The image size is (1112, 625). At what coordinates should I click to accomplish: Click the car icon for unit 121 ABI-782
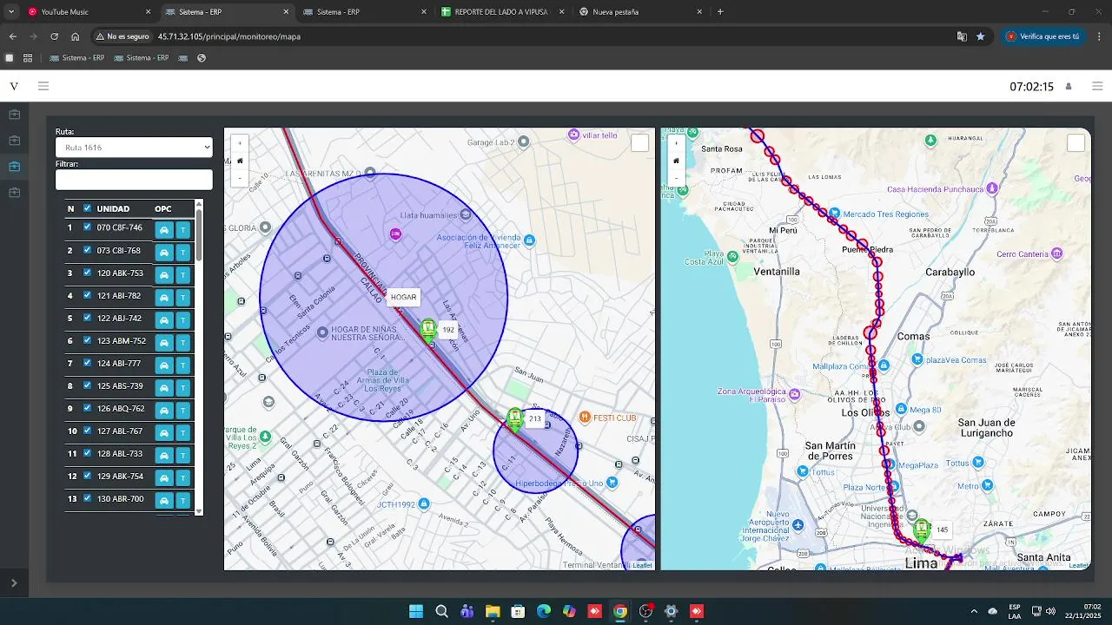164,298
